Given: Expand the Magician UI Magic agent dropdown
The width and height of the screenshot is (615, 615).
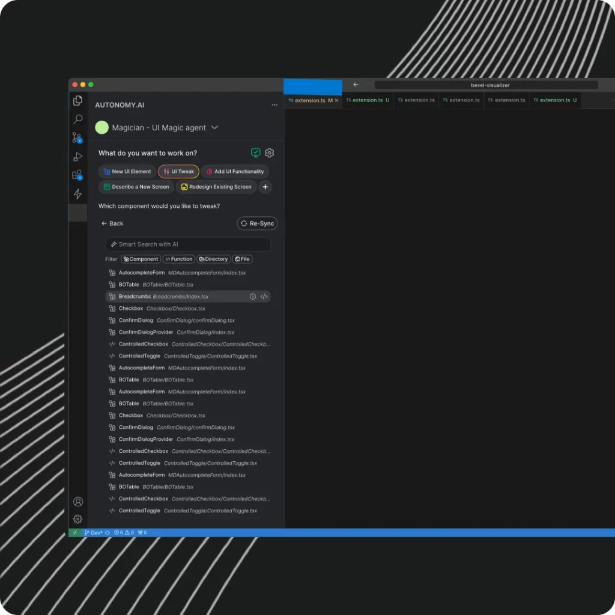Looking at the screenshot, I should point(214,128).
